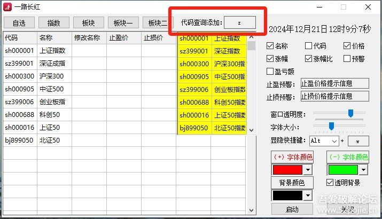Select sh000688 科创50指数 in the yellow list
The image size is (382, 219).
click(x=212, y=103)
